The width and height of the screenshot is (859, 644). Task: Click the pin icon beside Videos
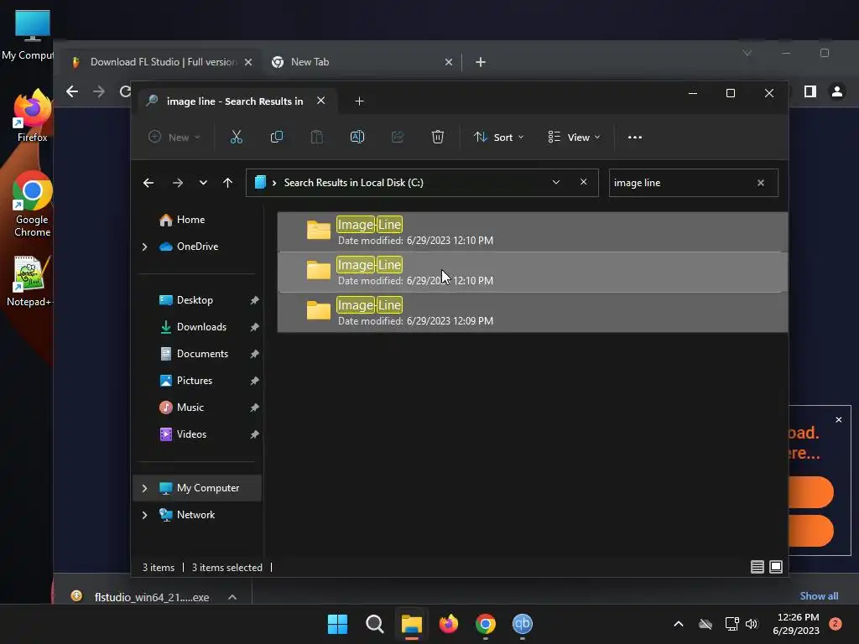[254, 434]
